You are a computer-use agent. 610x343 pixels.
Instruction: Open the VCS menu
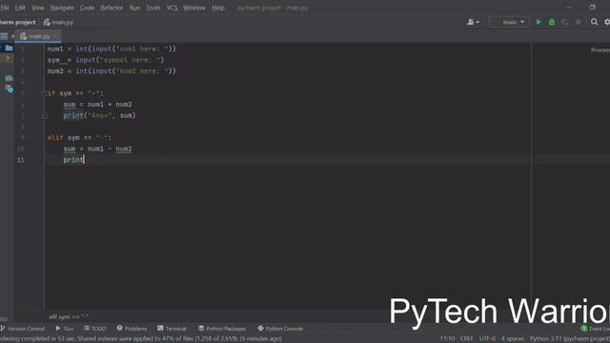pos(172,8)
